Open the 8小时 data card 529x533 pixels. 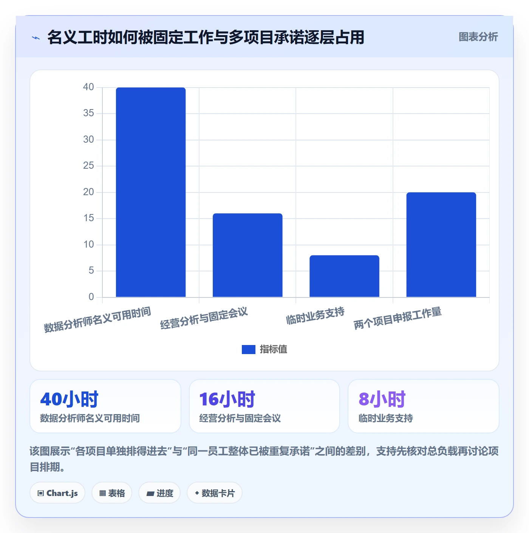[424, 406]
